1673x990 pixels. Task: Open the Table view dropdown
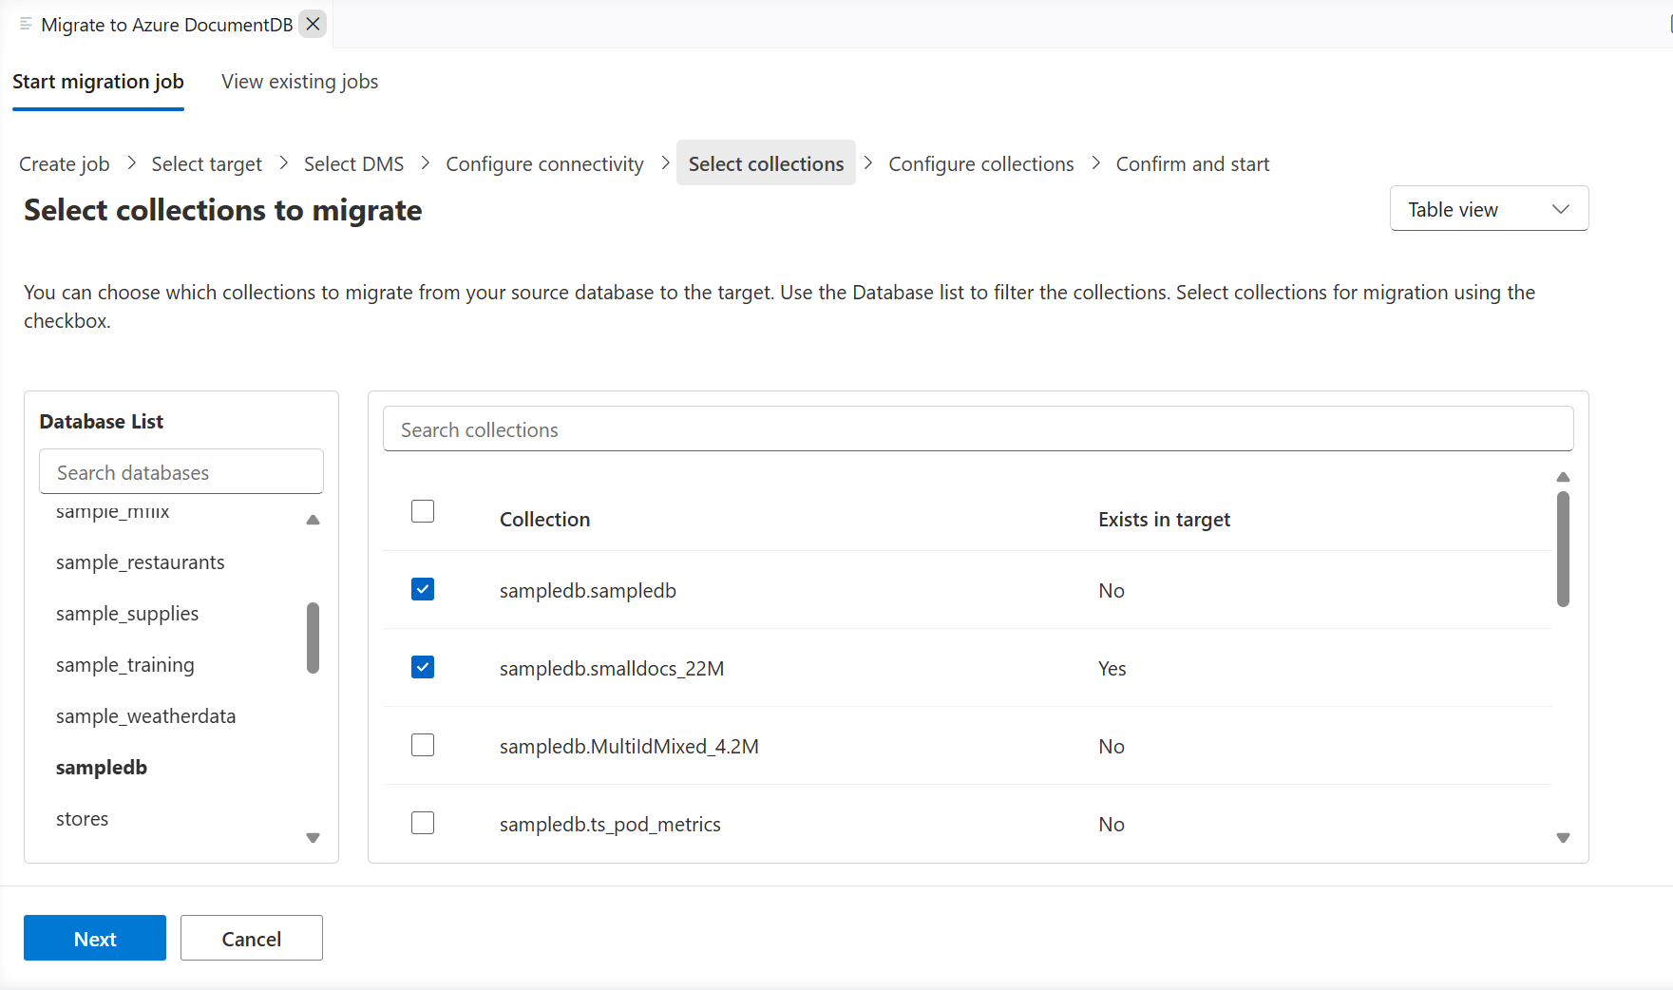pyautogui.click(x=1489, y=209)
